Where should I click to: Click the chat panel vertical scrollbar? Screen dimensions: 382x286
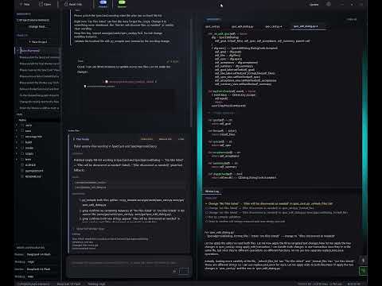[x=191, y=74]
